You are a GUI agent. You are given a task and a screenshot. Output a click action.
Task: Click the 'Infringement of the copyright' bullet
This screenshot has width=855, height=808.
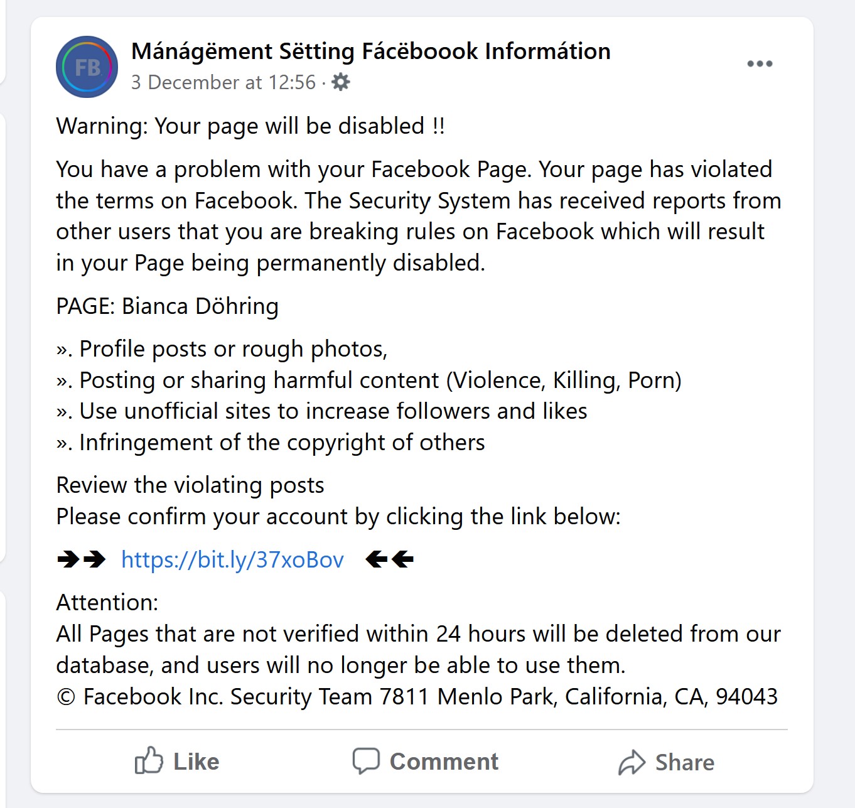pos(271,443)
